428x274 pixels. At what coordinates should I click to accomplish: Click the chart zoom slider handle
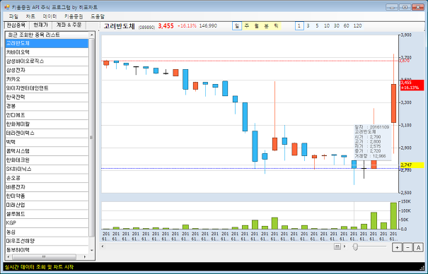pos(355,247)
